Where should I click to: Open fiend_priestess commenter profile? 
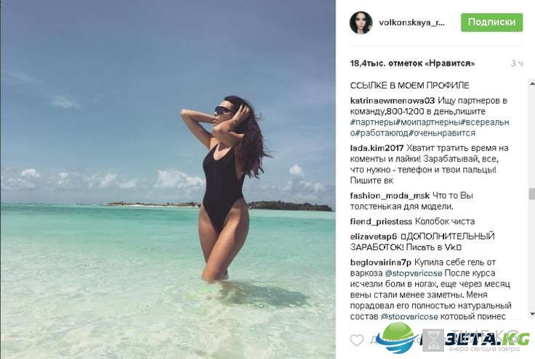point(381,221)
